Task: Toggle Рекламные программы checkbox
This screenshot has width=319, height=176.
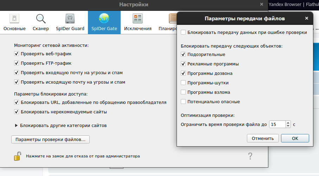Action: point(183,64)
